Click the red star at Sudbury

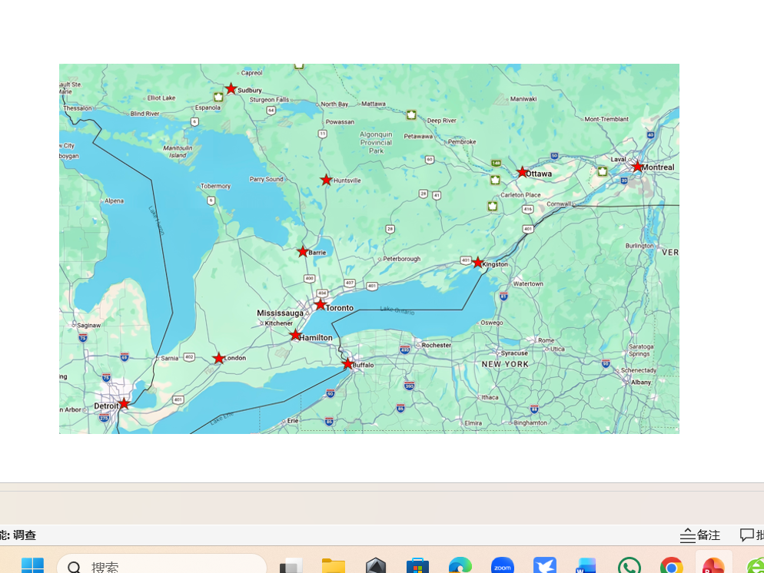[x=231, y=89]
